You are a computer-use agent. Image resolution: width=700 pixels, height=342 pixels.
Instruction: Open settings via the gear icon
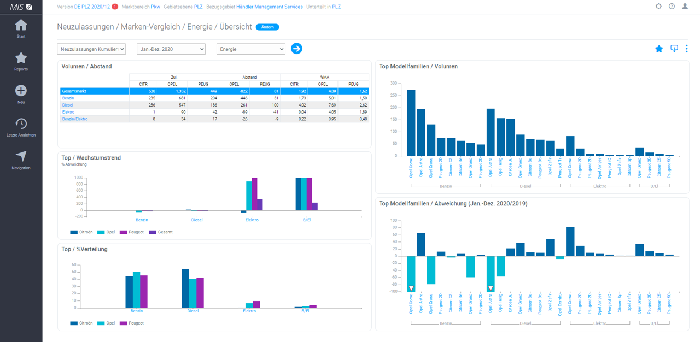(x=658, y=7)
